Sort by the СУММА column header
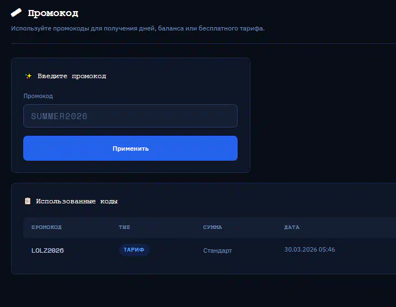This screenshot has height=307, width=396. tap(213, 227)
